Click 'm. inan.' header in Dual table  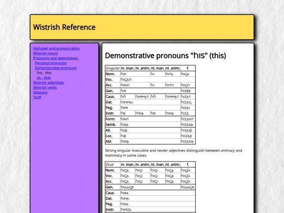click(x=127, y=165)
